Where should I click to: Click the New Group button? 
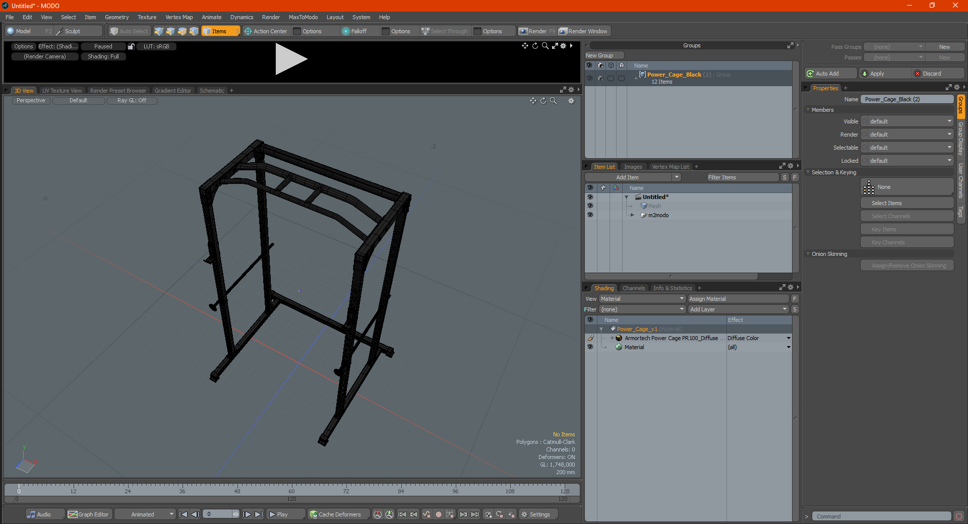[x=604, y=55]
